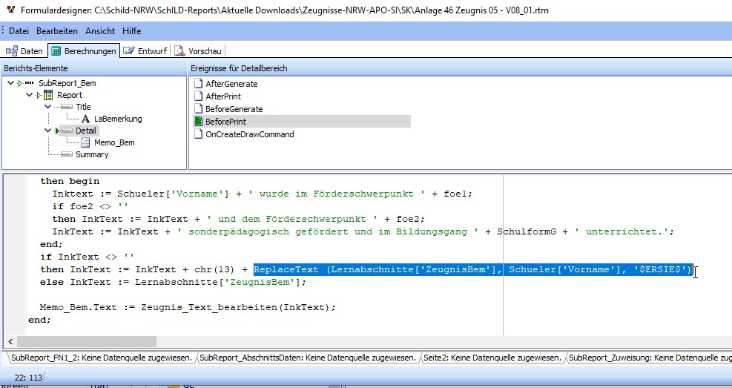Click the Vorschau magnifier icon

pyautogui.click(x=179, y=51)
